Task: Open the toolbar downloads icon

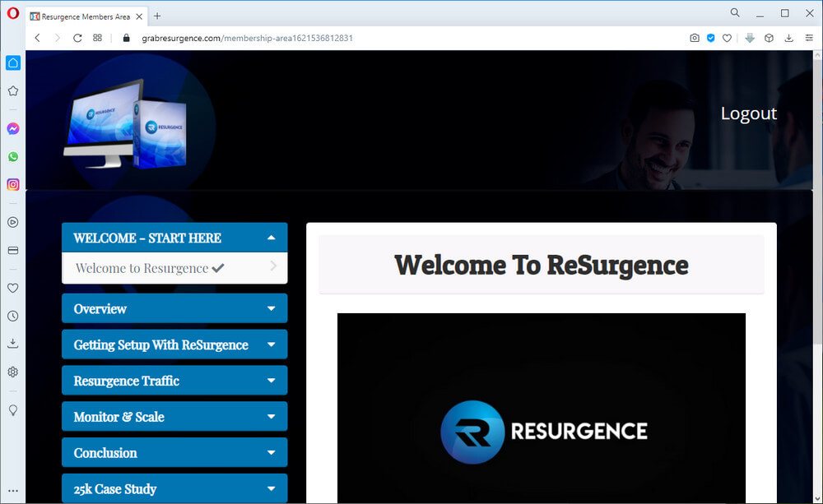Action: (x=789, y=38)
